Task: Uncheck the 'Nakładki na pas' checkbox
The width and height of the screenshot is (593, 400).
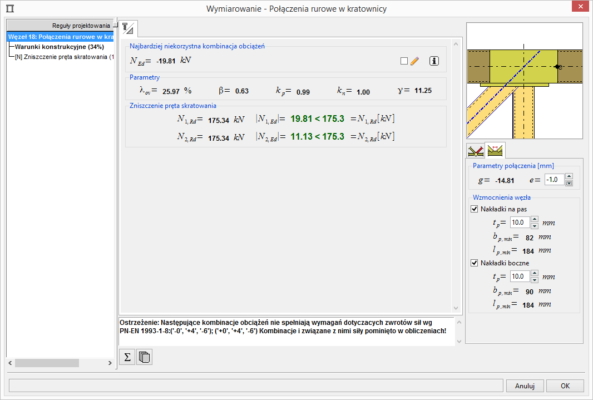Action: click(x=475, y=209)
